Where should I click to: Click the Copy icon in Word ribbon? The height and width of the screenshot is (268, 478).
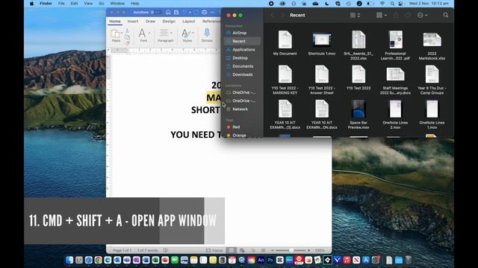(127, 37)
